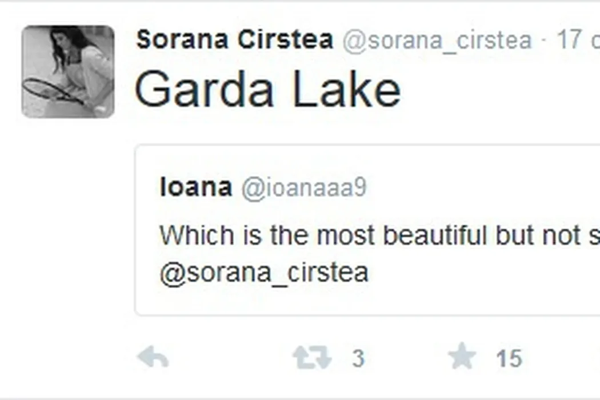Click the Ioana display name in quoted tweet

[195, 187]
